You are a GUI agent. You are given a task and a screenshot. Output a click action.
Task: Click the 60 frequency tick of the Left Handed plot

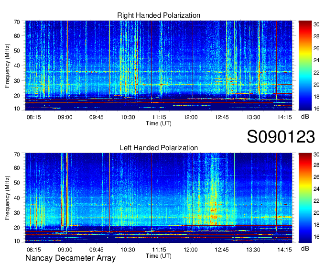coord(17,168)
